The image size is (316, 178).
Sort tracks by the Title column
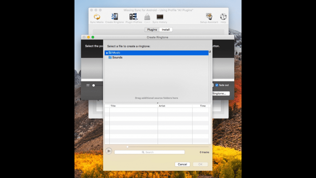(134, 106)
